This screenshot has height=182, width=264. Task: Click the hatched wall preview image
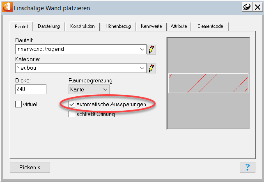point(208,83)
